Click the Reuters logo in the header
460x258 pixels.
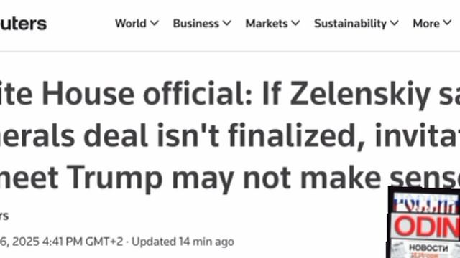23,24
